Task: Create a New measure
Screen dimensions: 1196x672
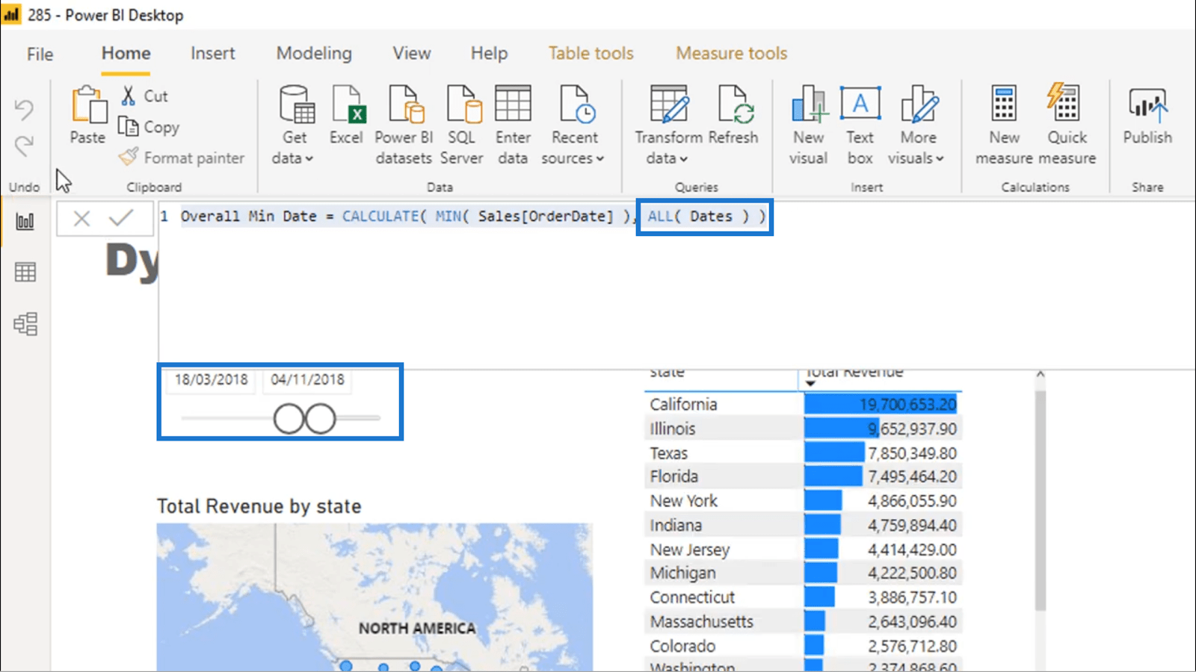Action: (1004, 124)
